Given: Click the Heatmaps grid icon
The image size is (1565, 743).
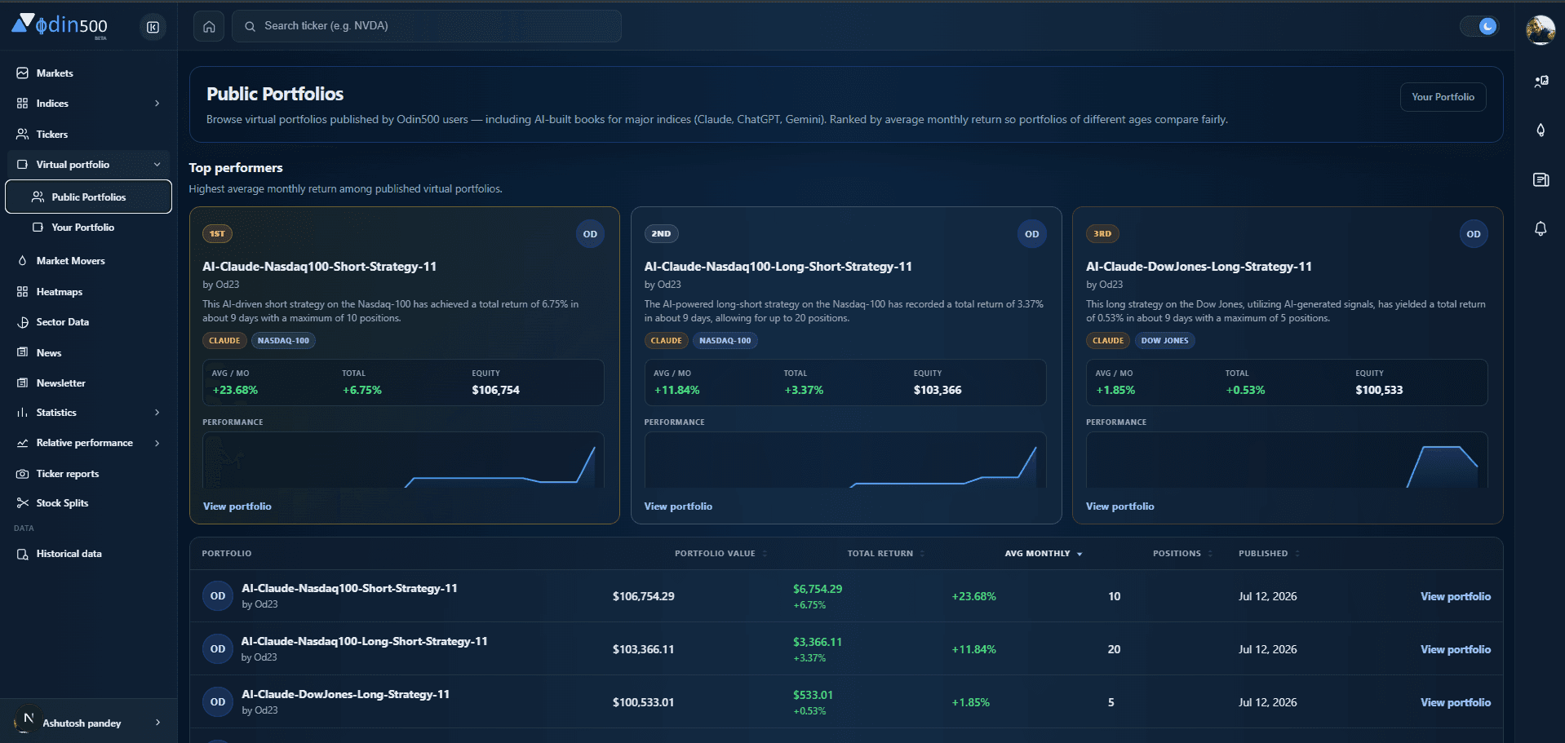Looking at the screenshot, I should coord(22,292).
